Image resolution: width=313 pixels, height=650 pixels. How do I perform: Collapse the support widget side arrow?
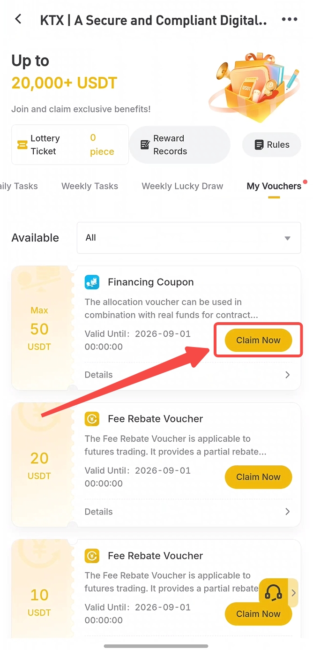293,593
